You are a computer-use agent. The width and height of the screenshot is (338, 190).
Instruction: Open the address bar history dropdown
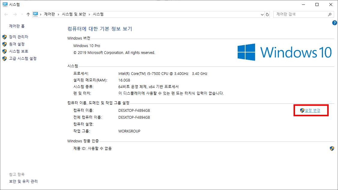pyautogui.click(x=262, y=14)
